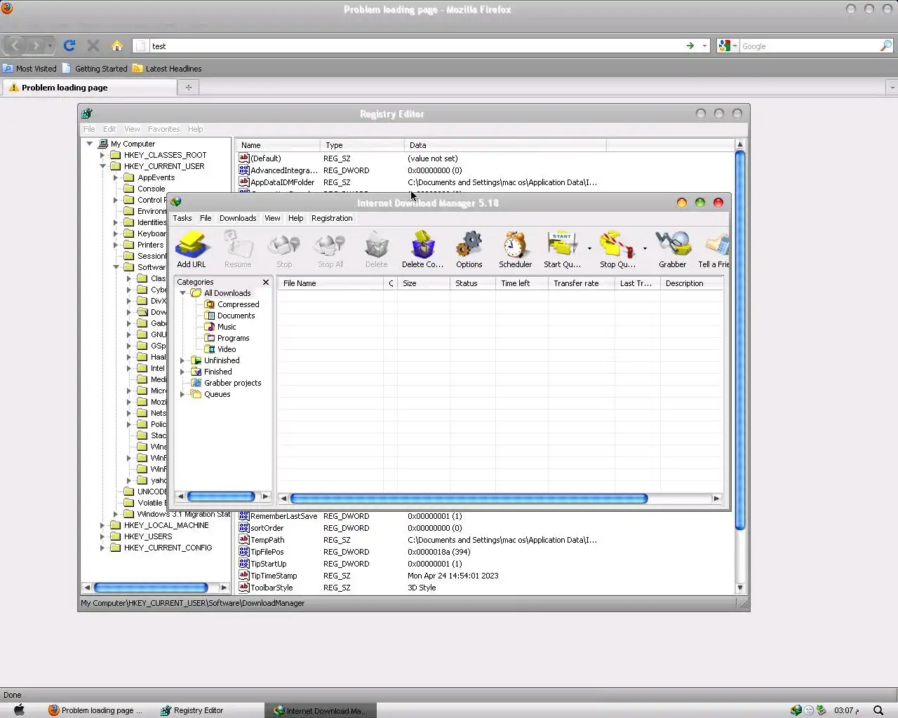This screenshot has height=718, width=898.
Task: Open Edit menu in Registry Editor
Action: pyautogui.click(x=109, y=129)
